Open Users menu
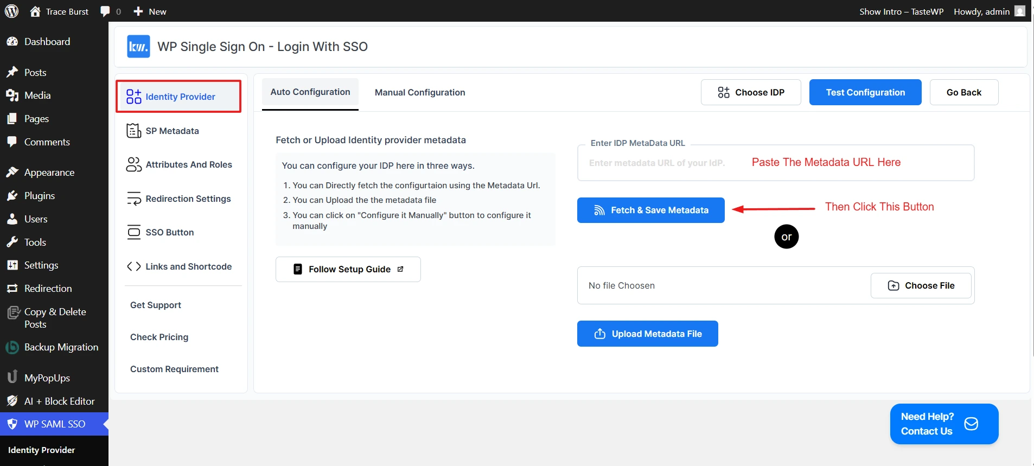The width and height of the screenshot is (1034, 466). [x=54, y=219]
